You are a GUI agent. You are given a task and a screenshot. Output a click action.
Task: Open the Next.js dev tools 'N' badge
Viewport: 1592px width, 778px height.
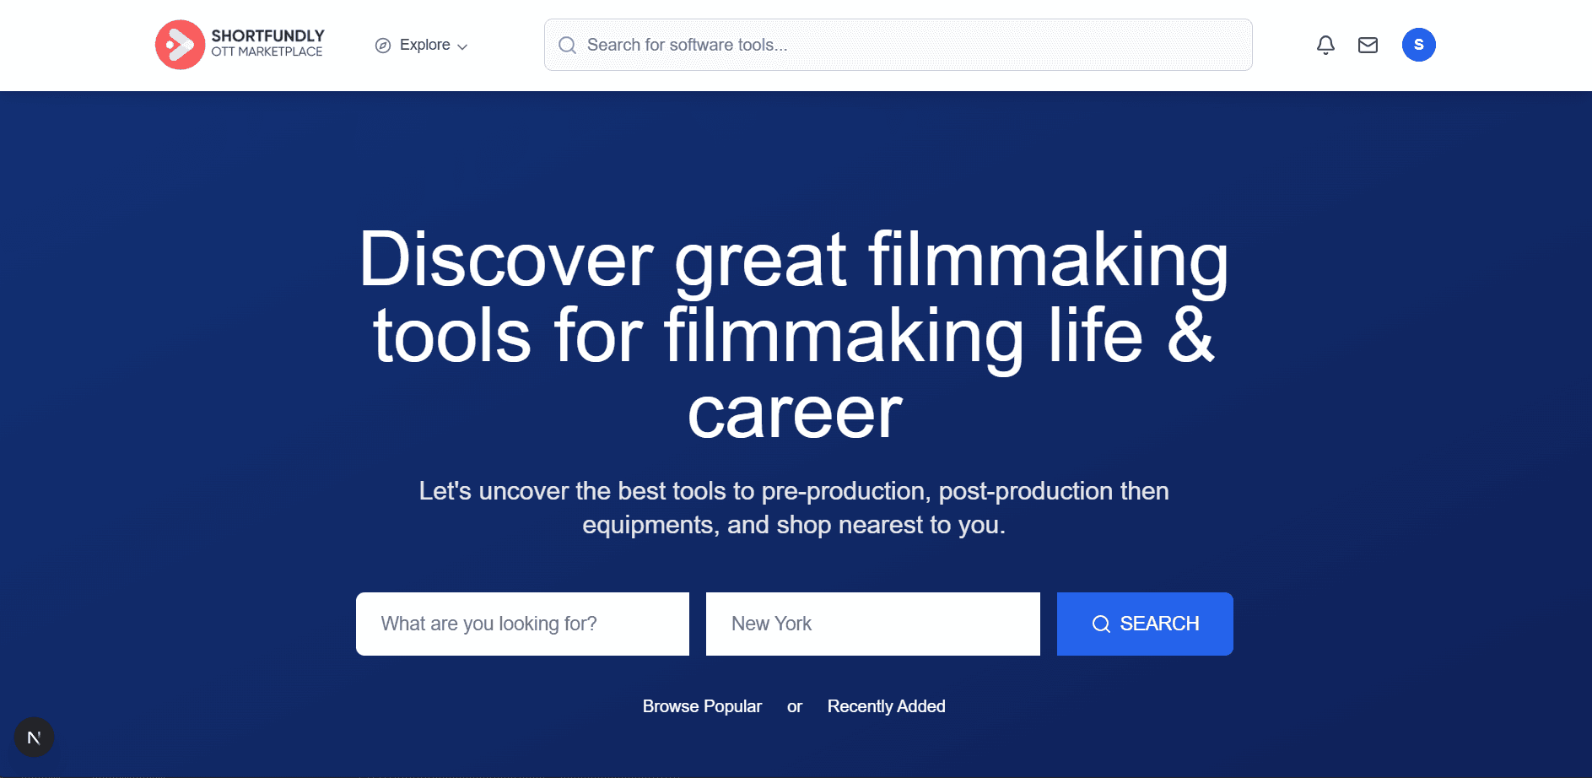34,737
